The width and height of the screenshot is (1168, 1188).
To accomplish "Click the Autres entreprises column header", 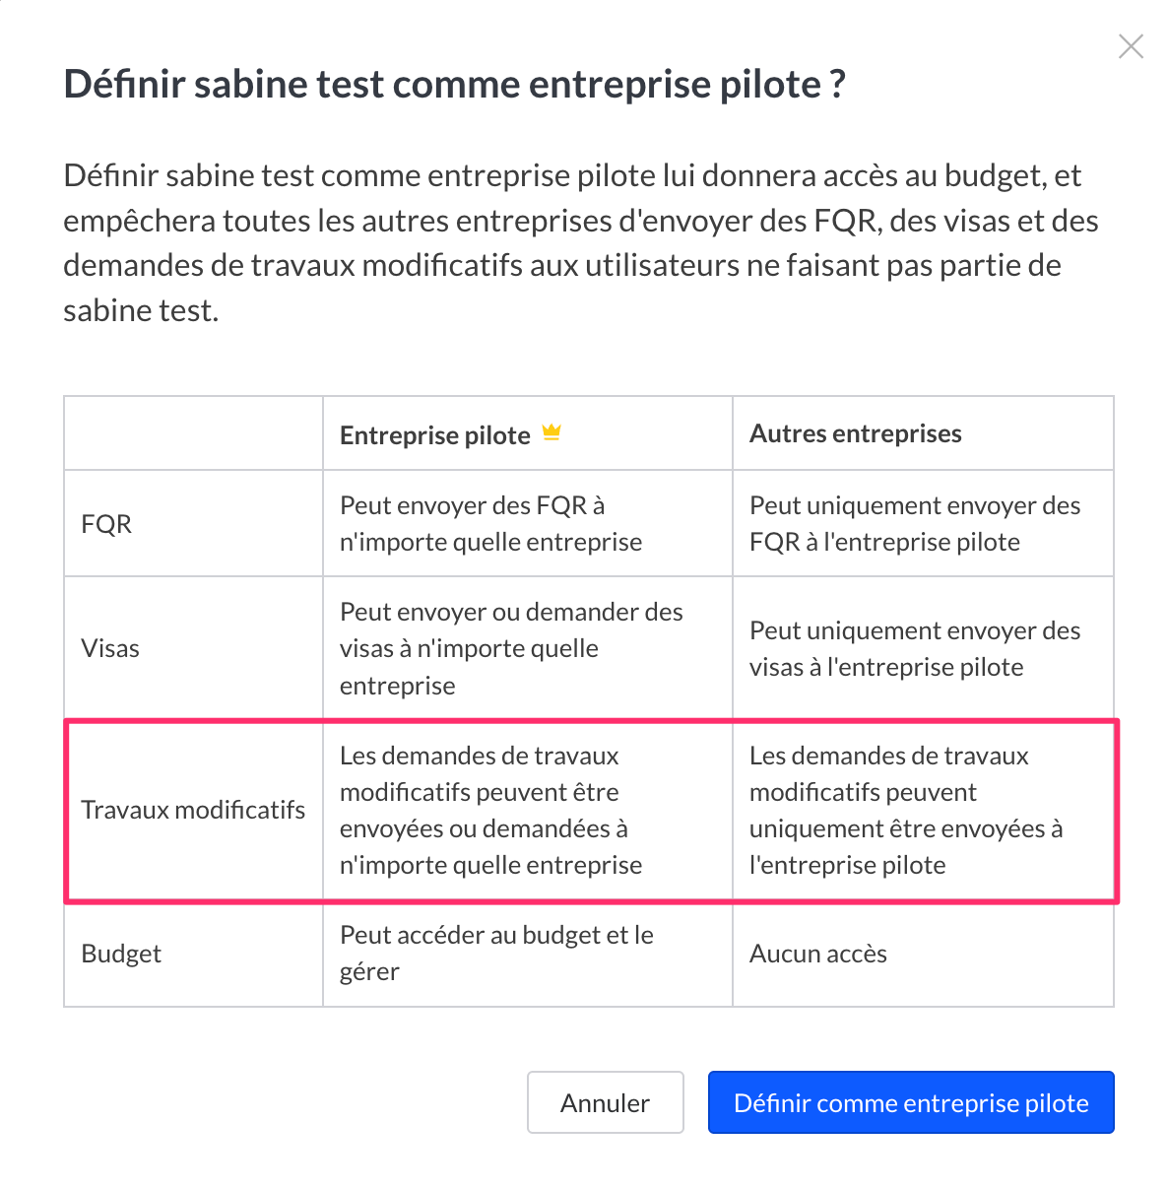I will click(x=855, y=433).
